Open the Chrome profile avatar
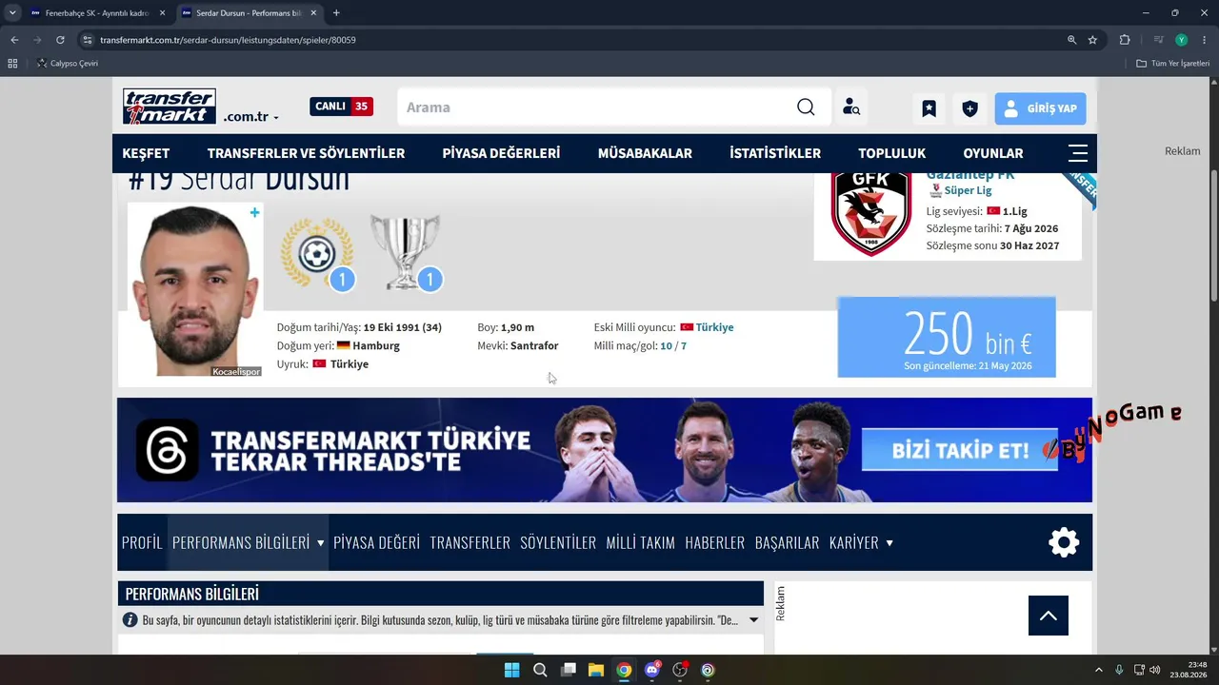Image resolution: width=1219 pixels, height=685 pixels. click(x=1181, y=40)
